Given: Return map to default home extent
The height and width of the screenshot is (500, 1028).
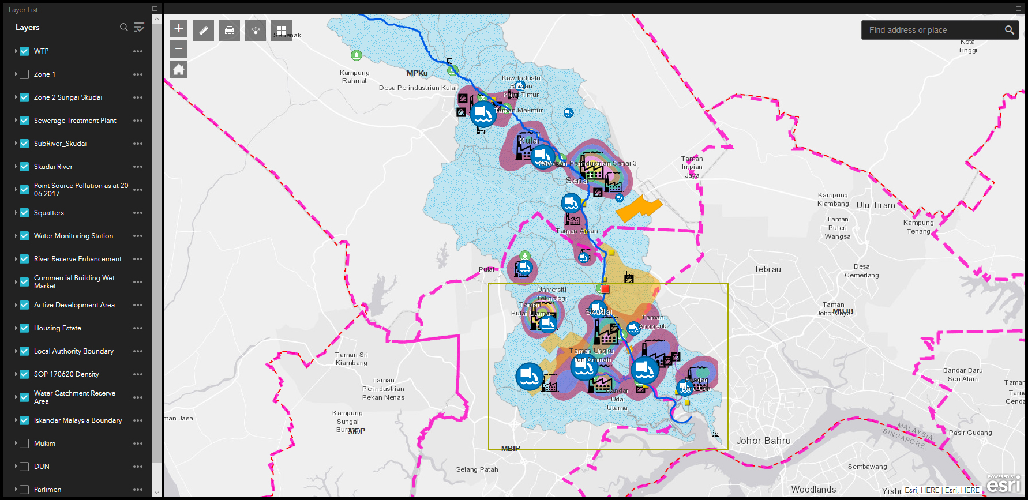Looking at the screenshot, I should (x=179, y=70).
